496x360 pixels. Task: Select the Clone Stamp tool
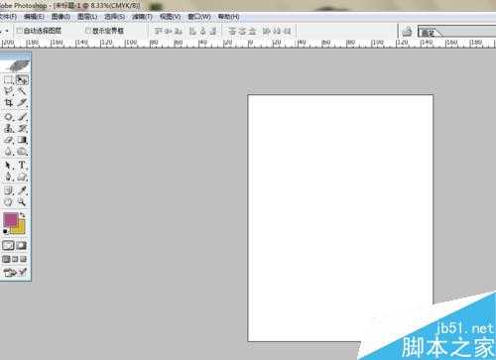tap(8, 128)
